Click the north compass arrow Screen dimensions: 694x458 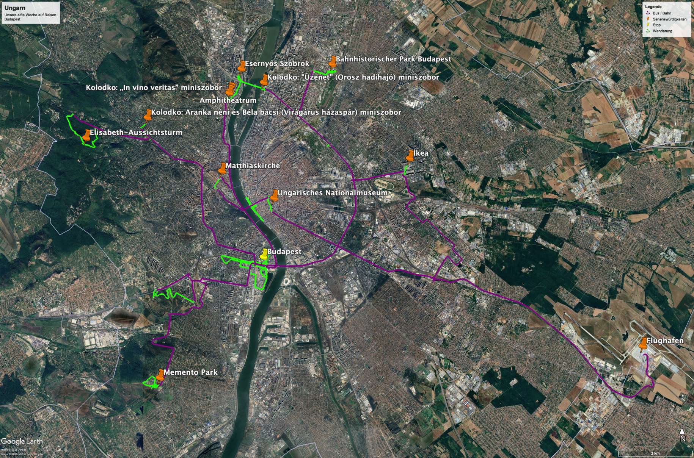(682, 435)
